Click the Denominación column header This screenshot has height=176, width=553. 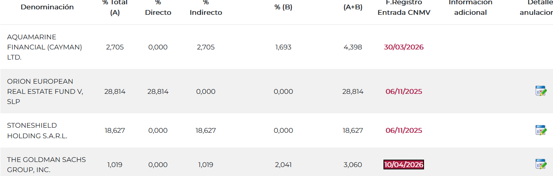click(x=47, y=7)
